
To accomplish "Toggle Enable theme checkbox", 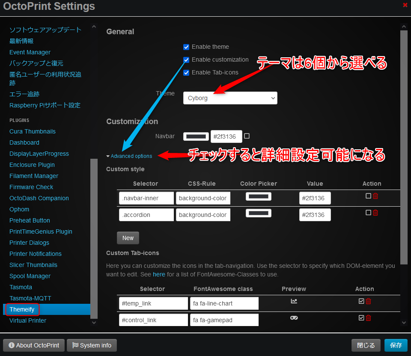I will point(186,47).
